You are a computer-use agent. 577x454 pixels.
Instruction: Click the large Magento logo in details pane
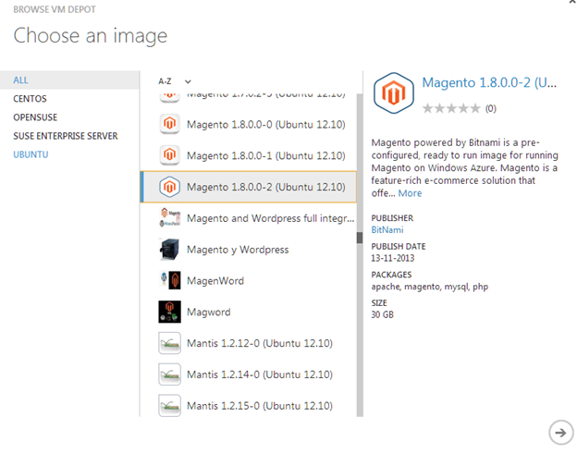391,92
